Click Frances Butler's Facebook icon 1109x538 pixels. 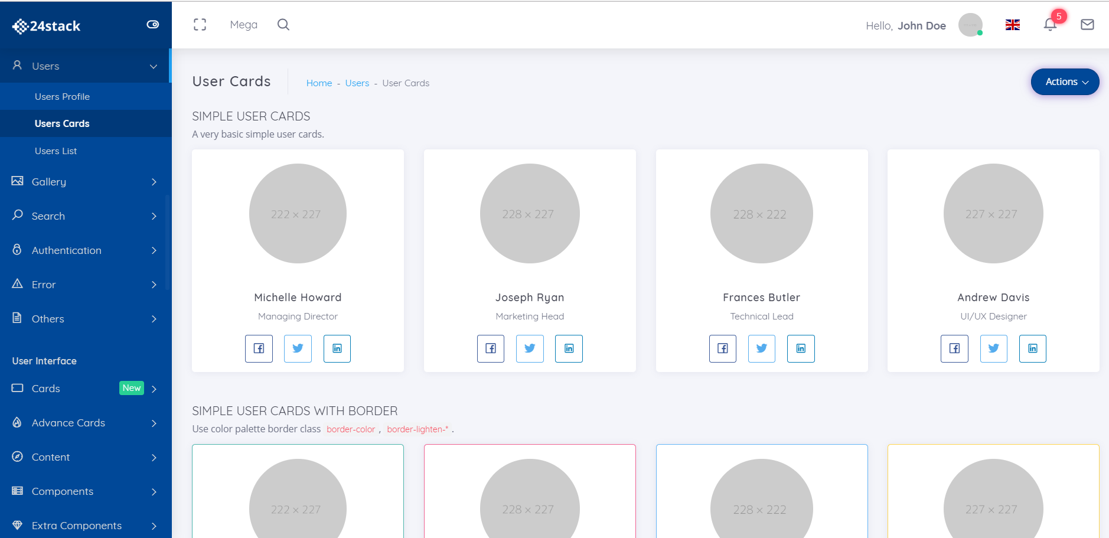pyautogui.click(x=723, y=348)
